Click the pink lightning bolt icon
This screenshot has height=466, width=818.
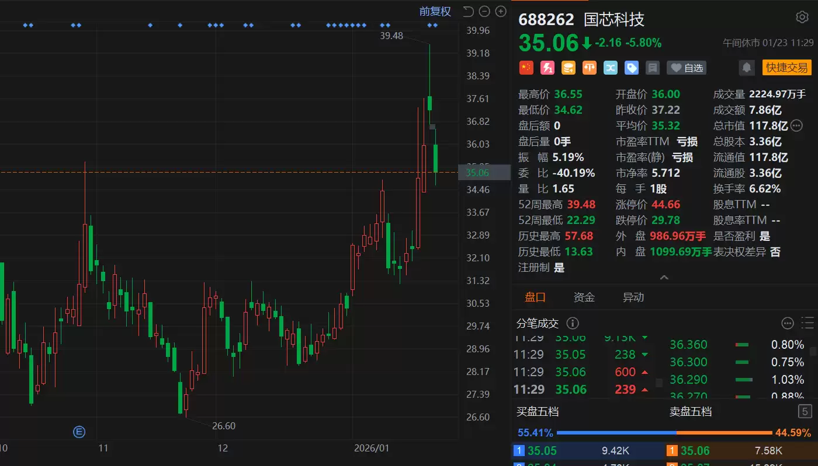click(x=547, y=68)
